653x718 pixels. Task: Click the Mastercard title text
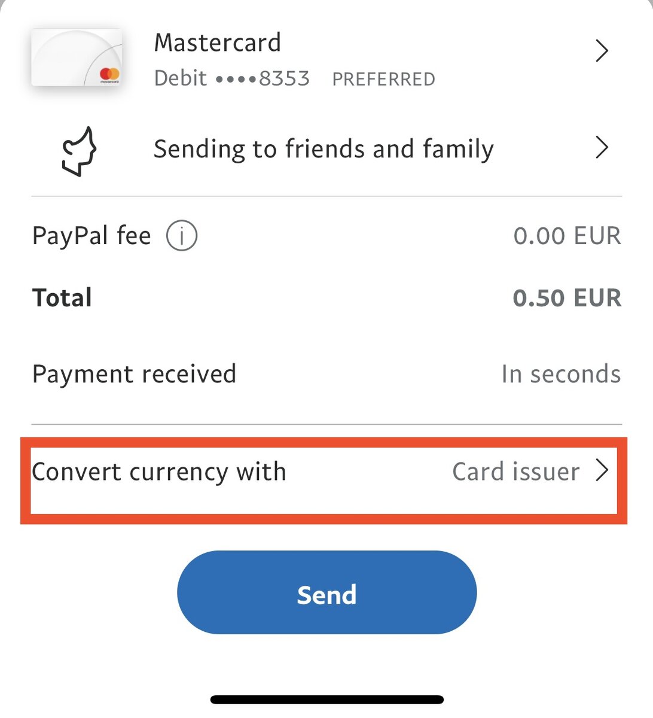pos(218,43)
